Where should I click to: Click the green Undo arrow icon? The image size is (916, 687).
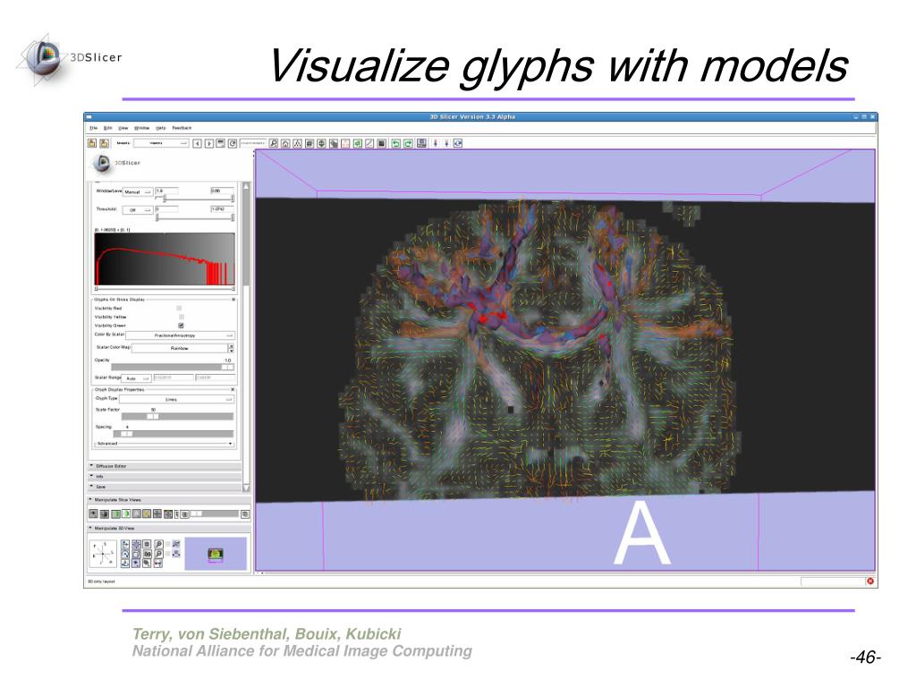[x=396, y=143]
